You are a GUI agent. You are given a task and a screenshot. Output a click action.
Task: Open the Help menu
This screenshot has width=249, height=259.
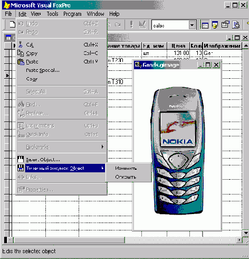click(x=114, y=14)
